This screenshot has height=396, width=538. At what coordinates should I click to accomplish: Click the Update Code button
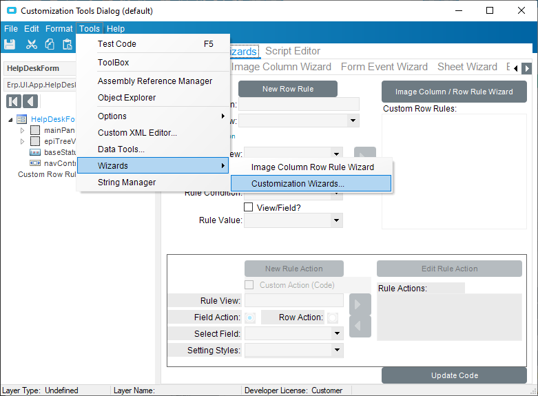(x=454, y=375)
